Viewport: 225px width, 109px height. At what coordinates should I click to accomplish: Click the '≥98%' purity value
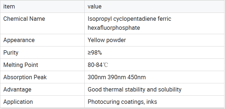[95, 53]
